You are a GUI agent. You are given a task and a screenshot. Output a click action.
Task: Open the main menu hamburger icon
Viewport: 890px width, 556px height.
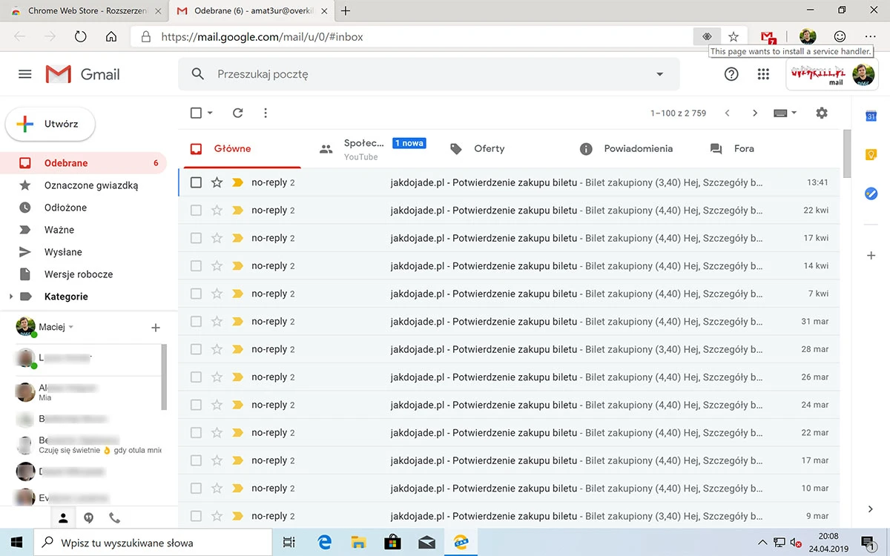point(25,74)
